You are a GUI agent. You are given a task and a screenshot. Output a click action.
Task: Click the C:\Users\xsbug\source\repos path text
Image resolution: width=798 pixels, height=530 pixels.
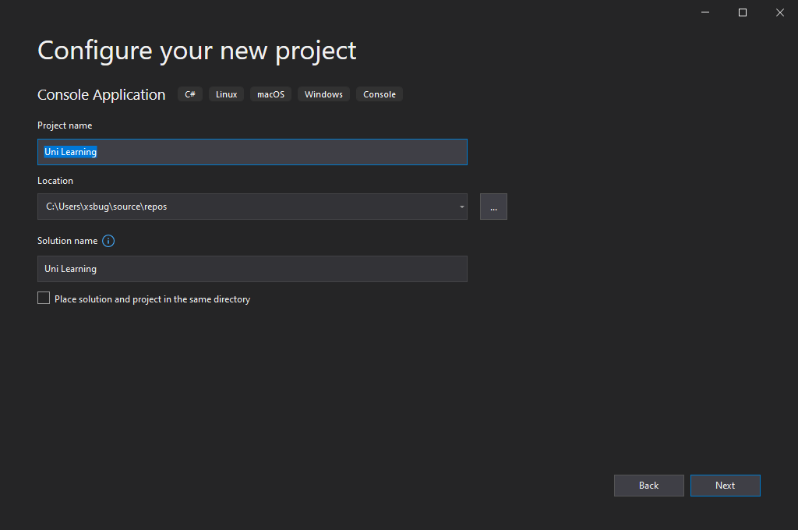tap(107, 207)
